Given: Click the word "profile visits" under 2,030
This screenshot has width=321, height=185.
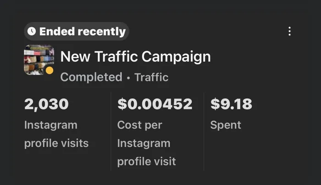Looking at the screenshot, I should point(56,143).
